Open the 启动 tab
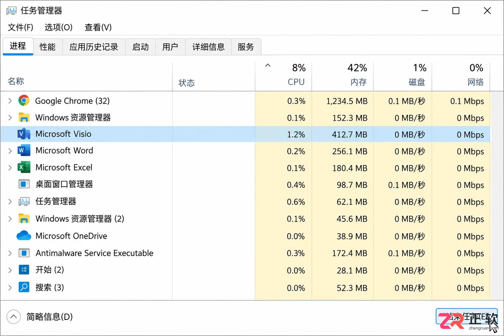Image resolution: width=504 pixels, height=336 pixels. coord(140,47)
